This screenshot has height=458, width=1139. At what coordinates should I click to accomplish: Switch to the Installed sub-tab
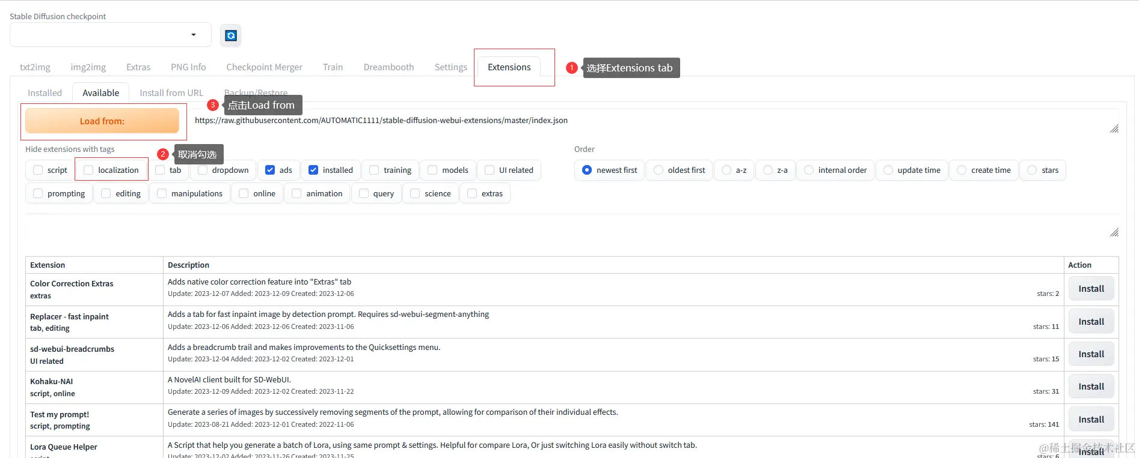tap(45, 93)
